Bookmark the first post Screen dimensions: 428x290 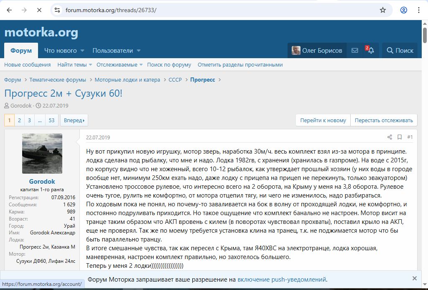click(x=400, y=137)
